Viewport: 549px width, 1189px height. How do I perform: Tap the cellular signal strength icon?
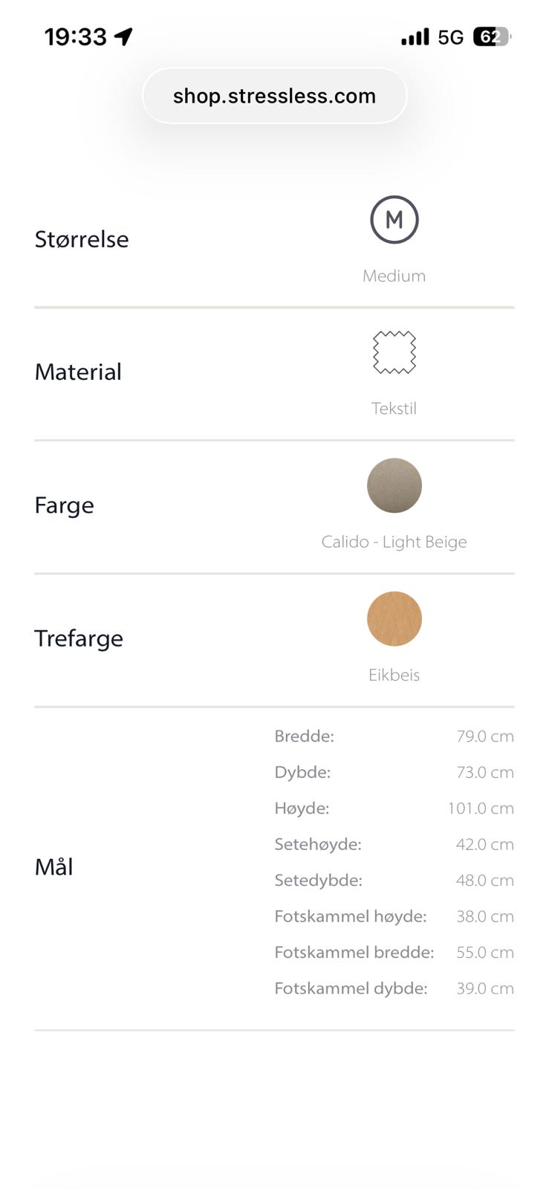coord(415,36)
